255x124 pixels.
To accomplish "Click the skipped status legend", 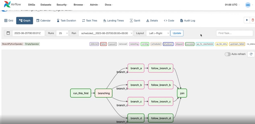I will [179, 44].
